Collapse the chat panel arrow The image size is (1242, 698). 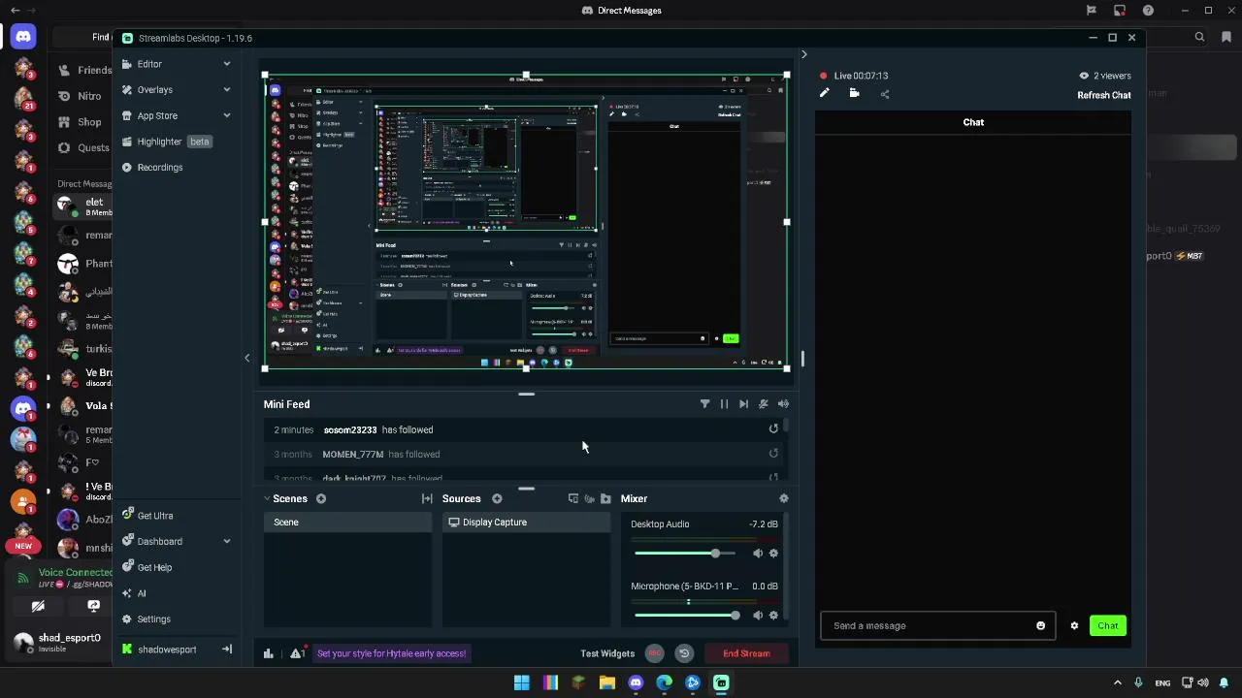[x=803, y=54]
